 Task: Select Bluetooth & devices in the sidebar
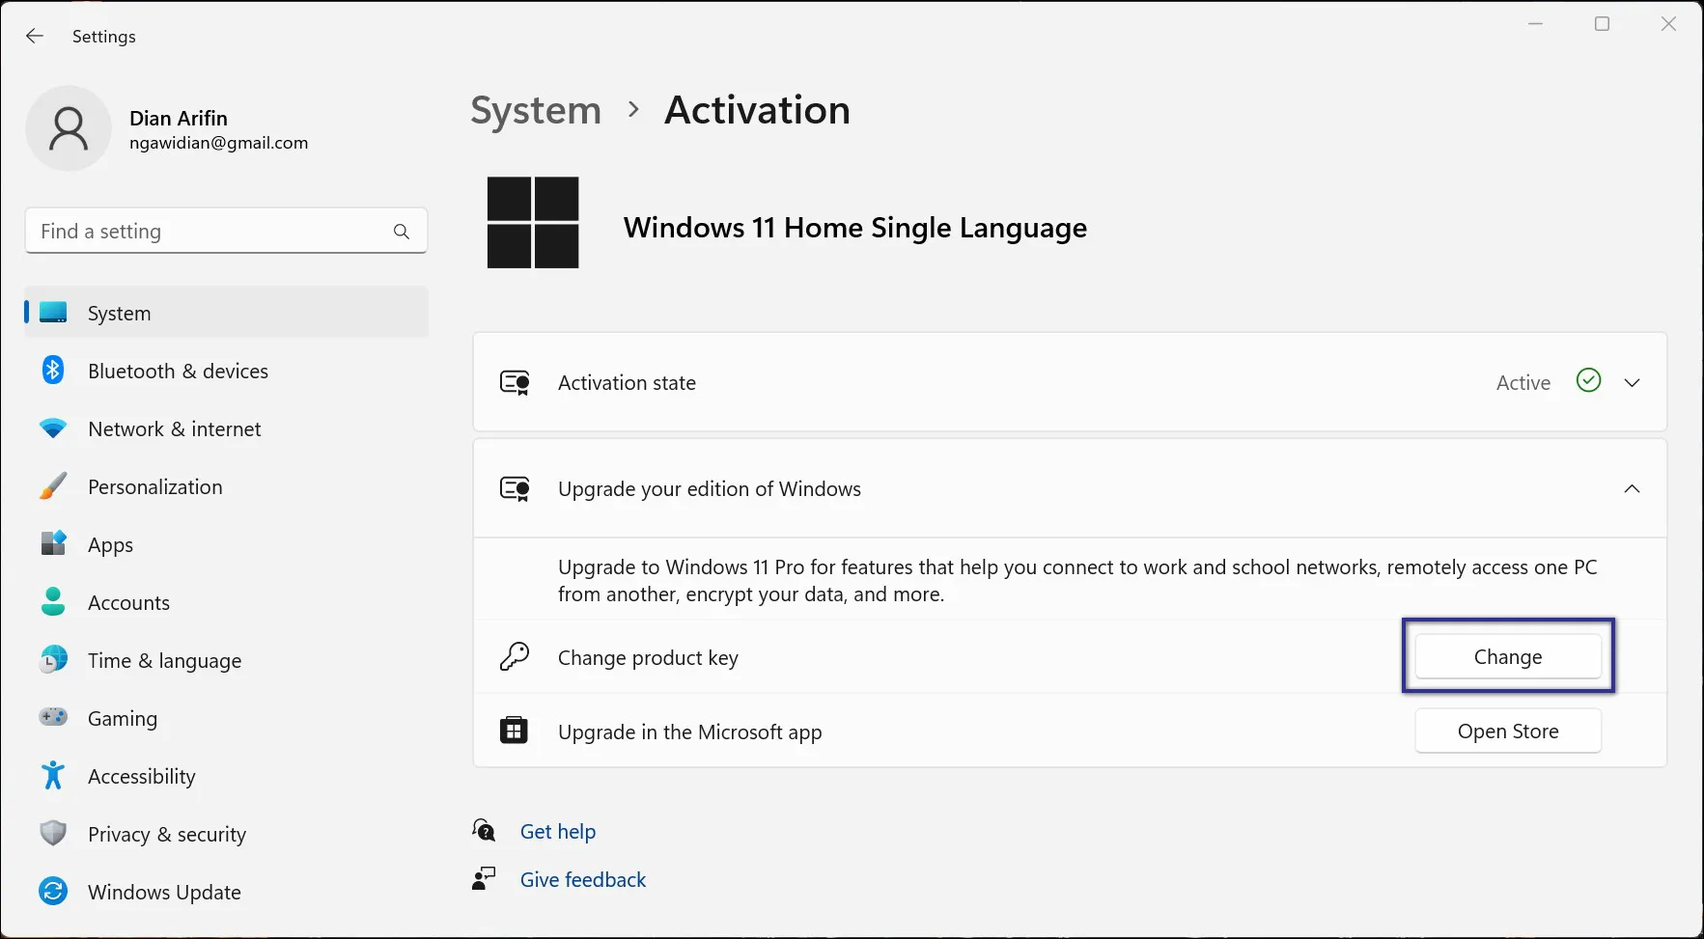tap(178, 371)
